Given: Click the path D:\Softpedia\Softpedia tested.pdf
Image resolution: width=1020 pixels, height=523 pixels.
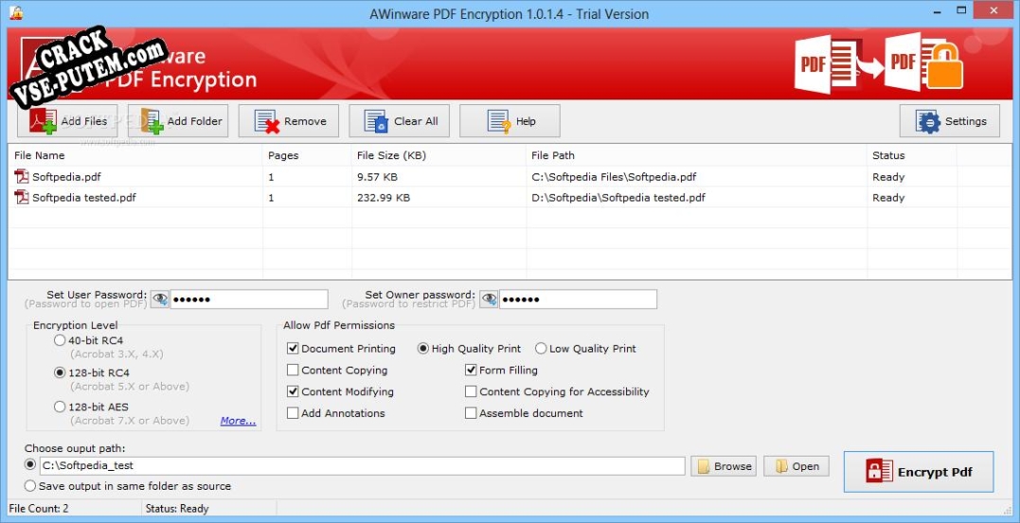Looking at the screenshot, I should [618, 198].
